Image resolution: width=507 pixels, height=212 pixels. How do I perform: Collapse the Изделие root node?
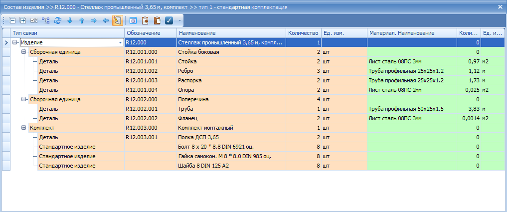(x=14, y=42)
